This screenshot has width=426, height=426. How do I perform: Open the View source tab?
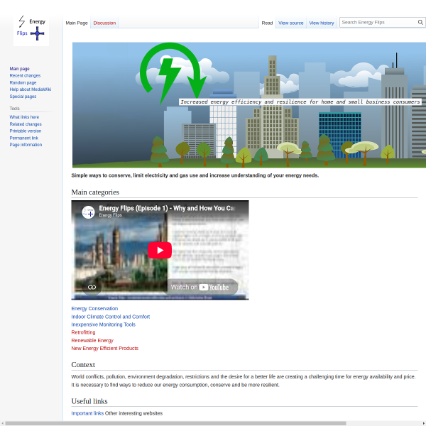click(290, 23)
